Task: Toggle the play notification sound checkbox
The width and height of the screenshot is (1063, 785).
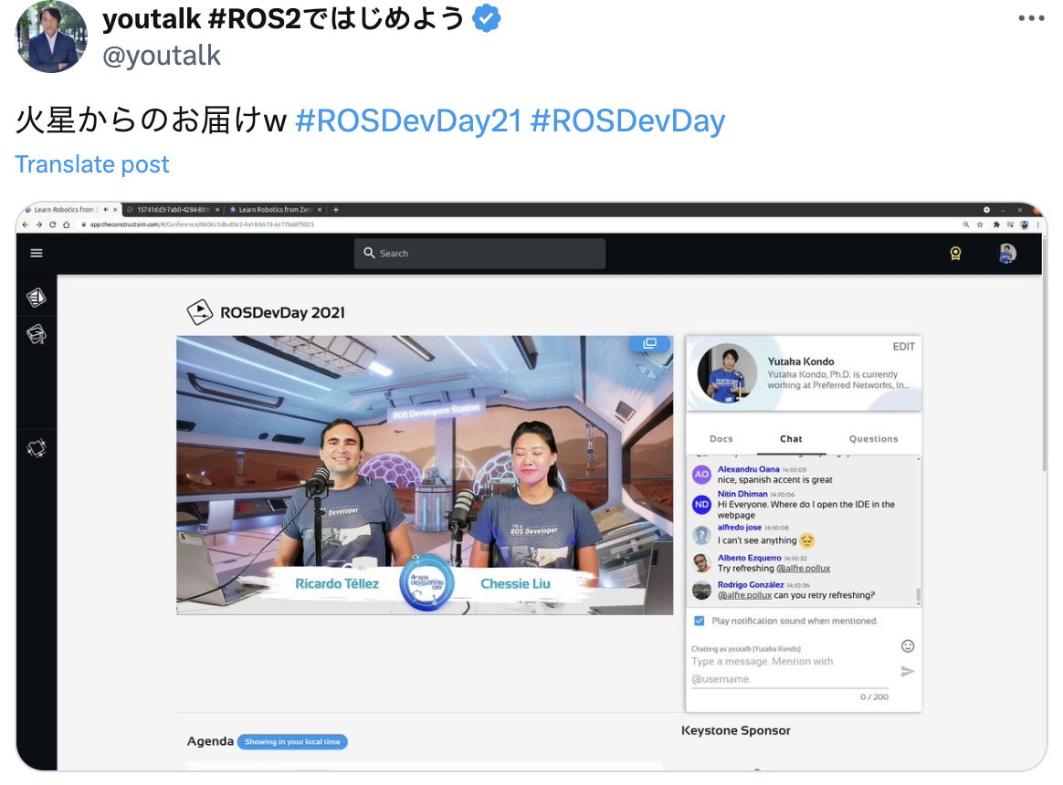Action: [x=700, y=621]
